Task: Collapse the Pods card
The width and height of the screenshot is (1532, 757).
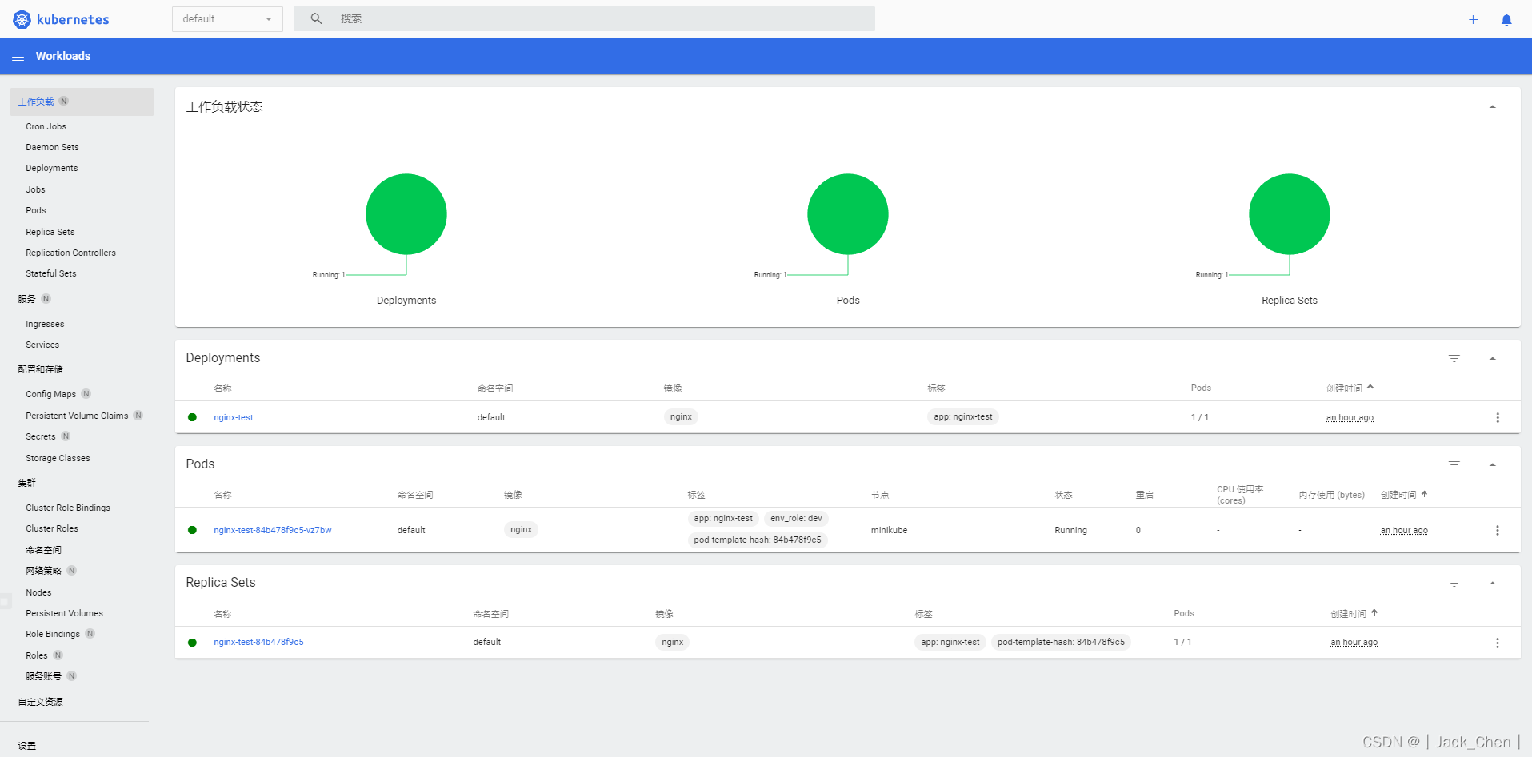Action: pos(1493,465)
